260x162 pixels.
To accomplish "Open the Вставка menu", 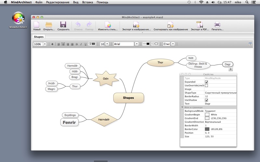I will pyautogui.click(x=87, y=2).
